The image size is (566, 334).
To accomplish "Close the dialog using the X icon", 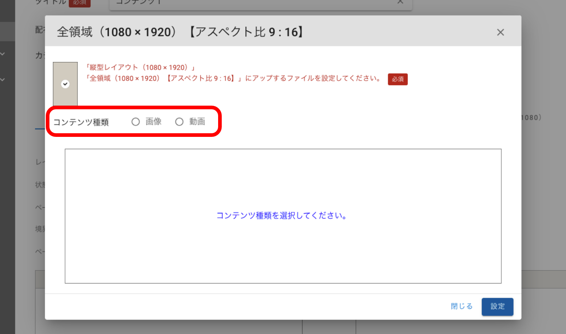I will (500, 32).
